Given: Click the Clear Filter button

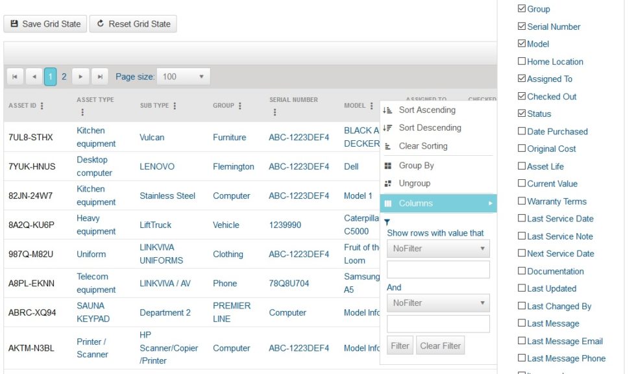Looking at the screenshot, I should pyautogui.click(x=440, y=345).
